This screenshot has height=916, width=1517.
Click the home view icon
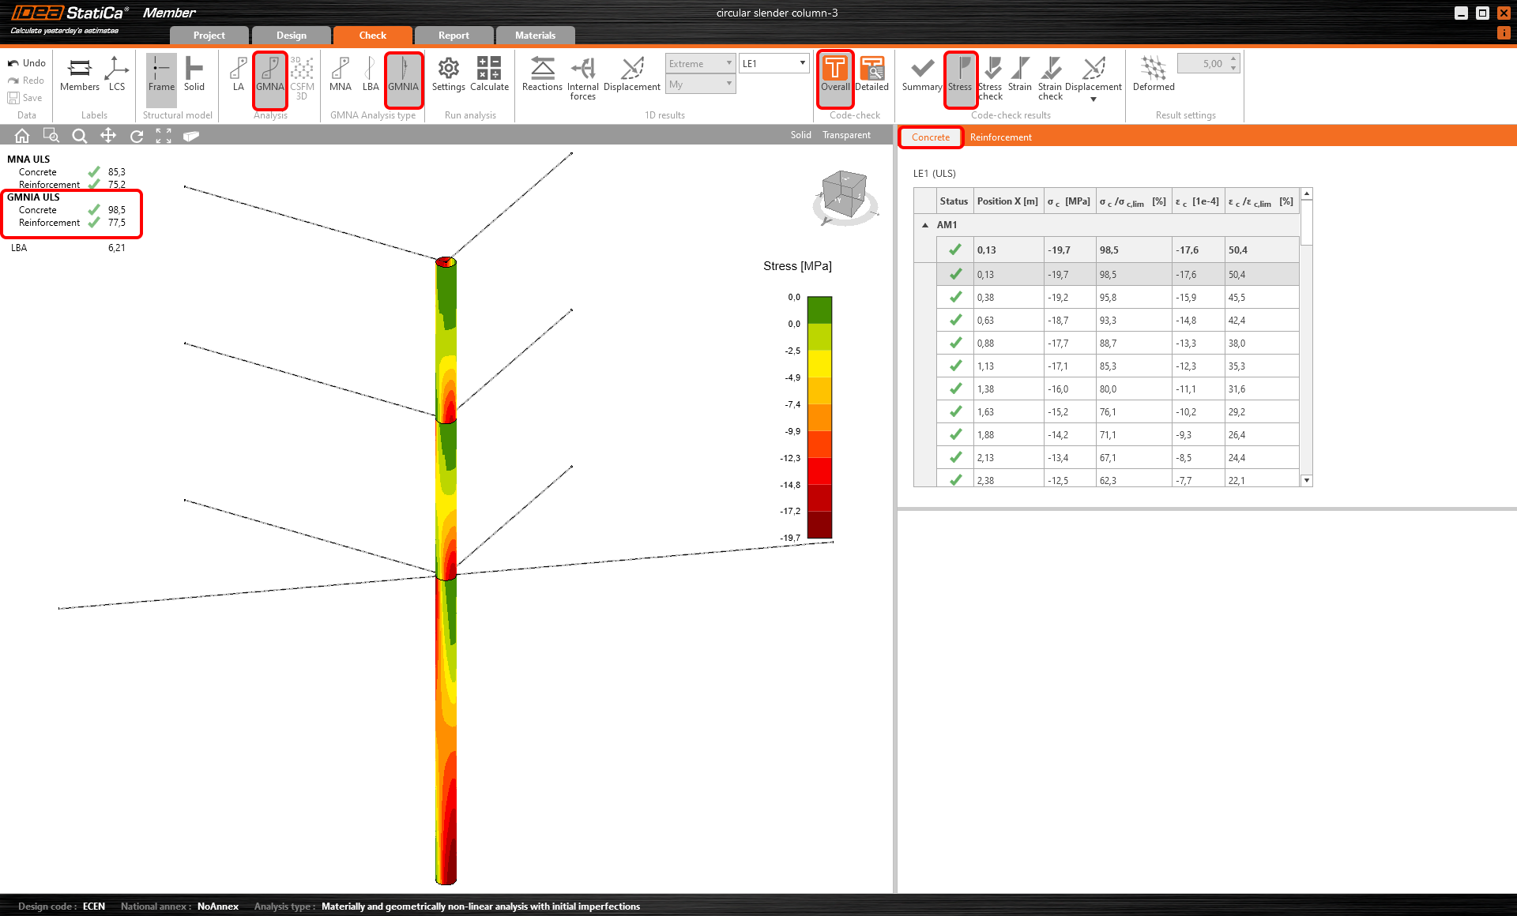[22, 136]
